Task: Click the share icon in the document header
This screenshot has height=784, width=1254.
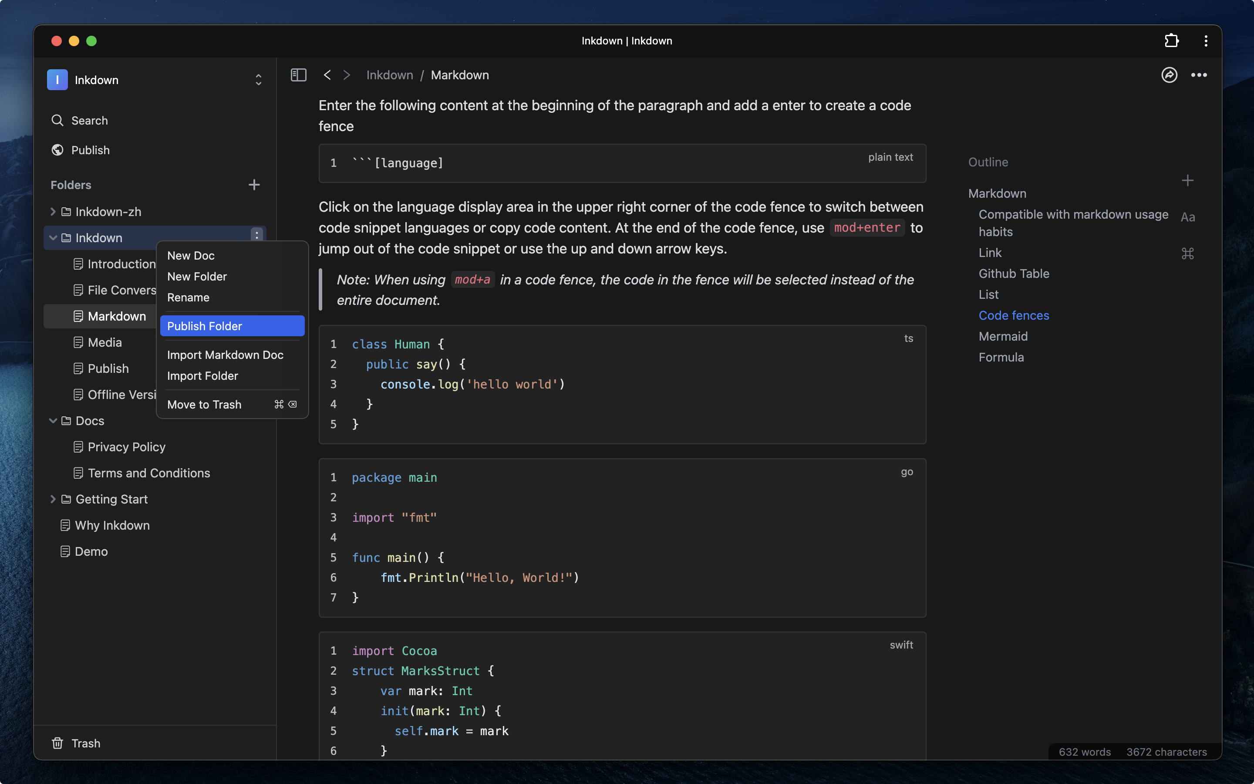Action: 1169,75
